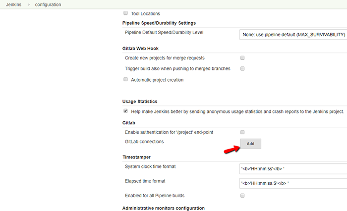Viewport: 347px width, 211px height.
Task: Enable Automatic project creation checkbox
Action: [125, 79]
